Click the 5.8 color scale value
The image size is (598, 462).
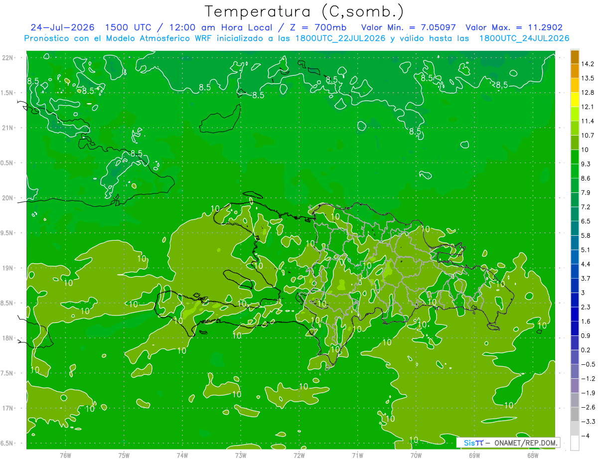point(586,236)
